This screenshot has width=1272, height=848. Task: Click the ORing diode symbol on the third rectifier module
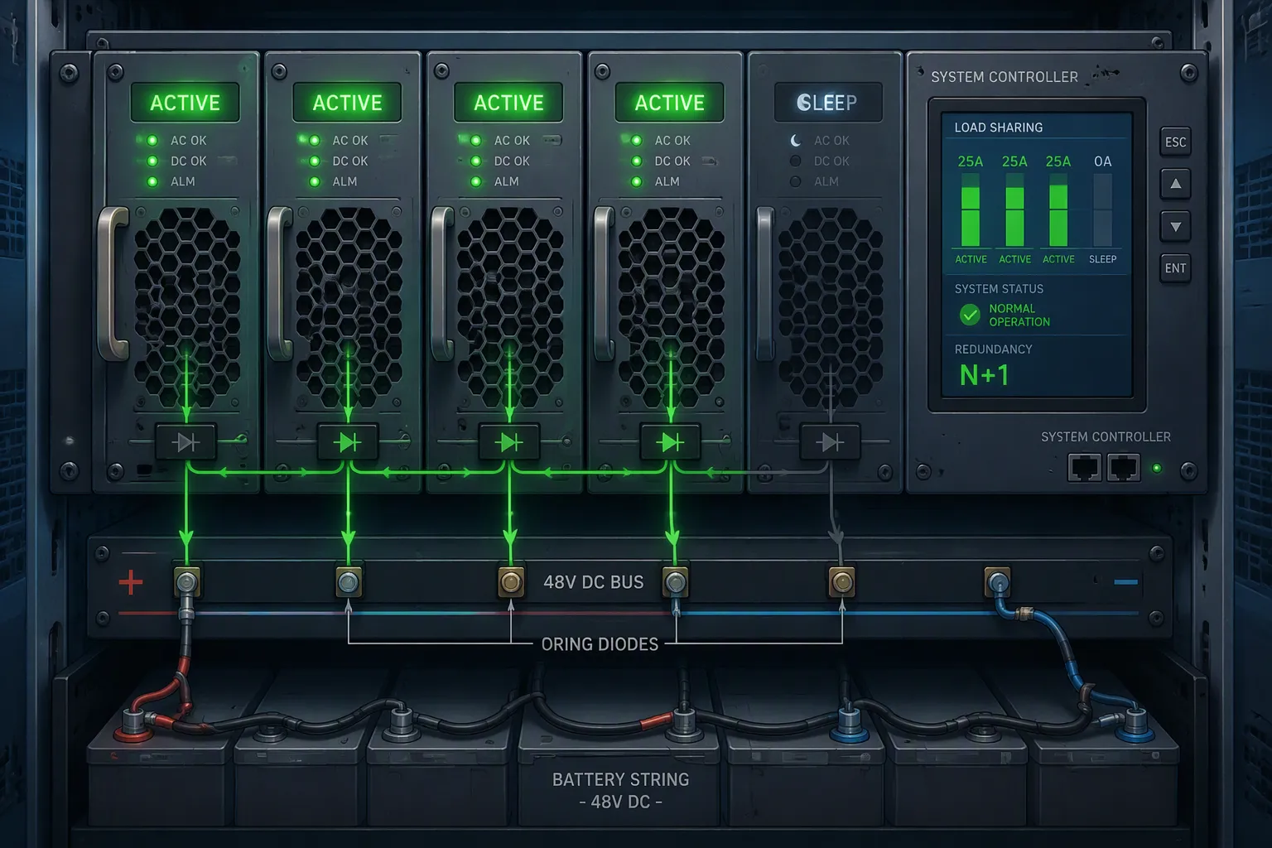[x=509, y=443]
